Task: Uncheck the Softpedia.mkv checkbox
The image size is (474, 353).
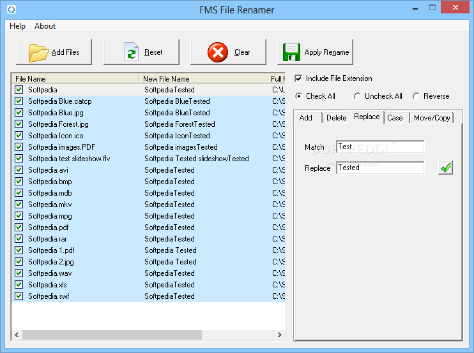Action: [19, 204]
